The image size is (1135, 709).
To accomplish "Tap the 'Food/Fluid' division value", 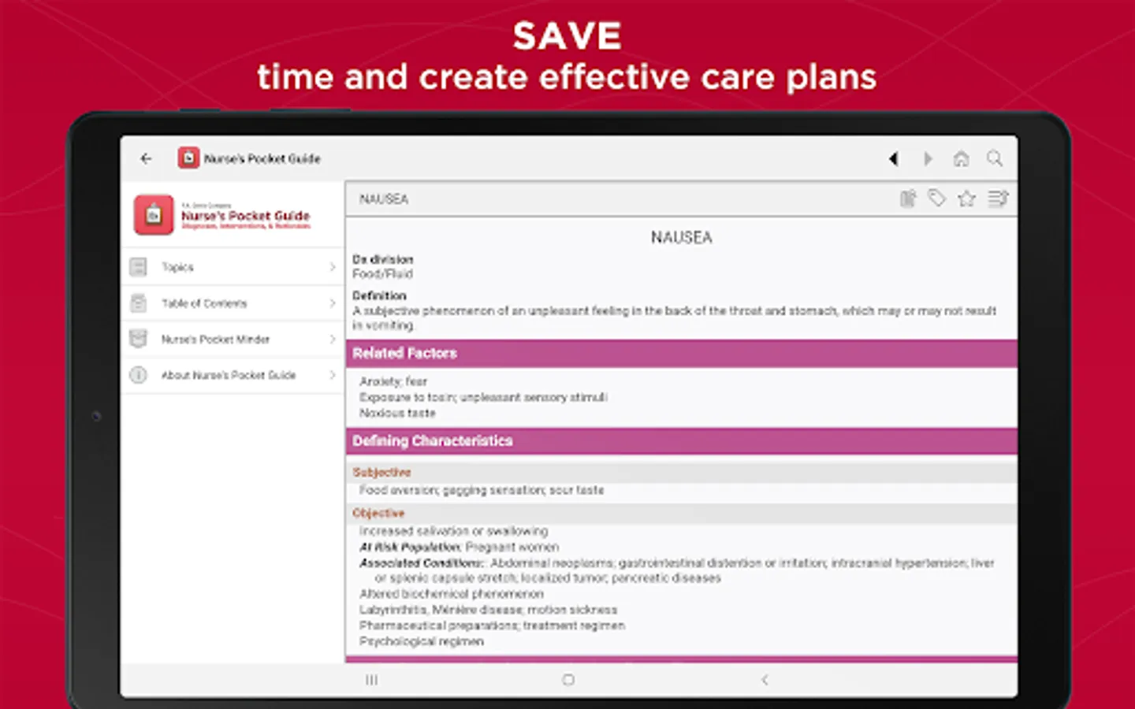I will click(382, 274).
